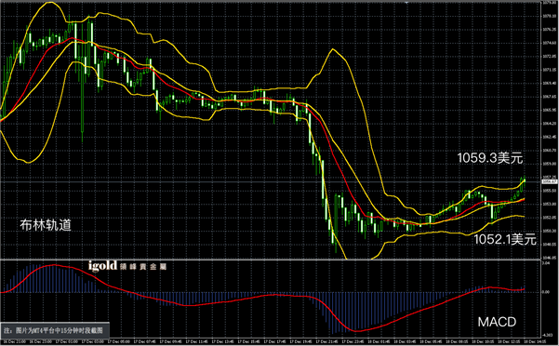Click the horizontal current-price line
Viewport: 559px width, 346px height.
(271, 181)
